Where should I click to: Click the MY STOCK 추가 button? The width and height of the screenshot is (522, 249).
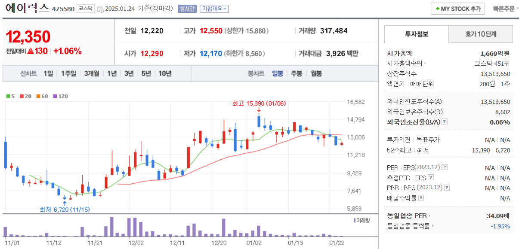tap(457, 8)
